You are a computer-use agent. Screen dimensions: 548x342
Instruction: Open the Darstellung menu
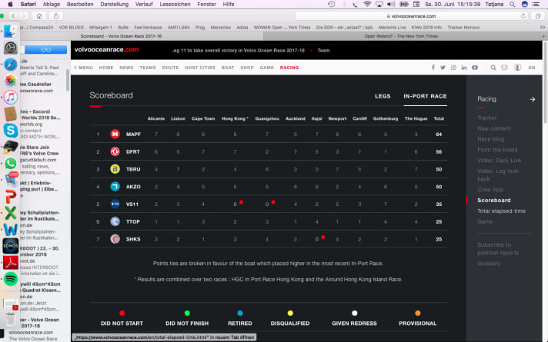point(114,4)
